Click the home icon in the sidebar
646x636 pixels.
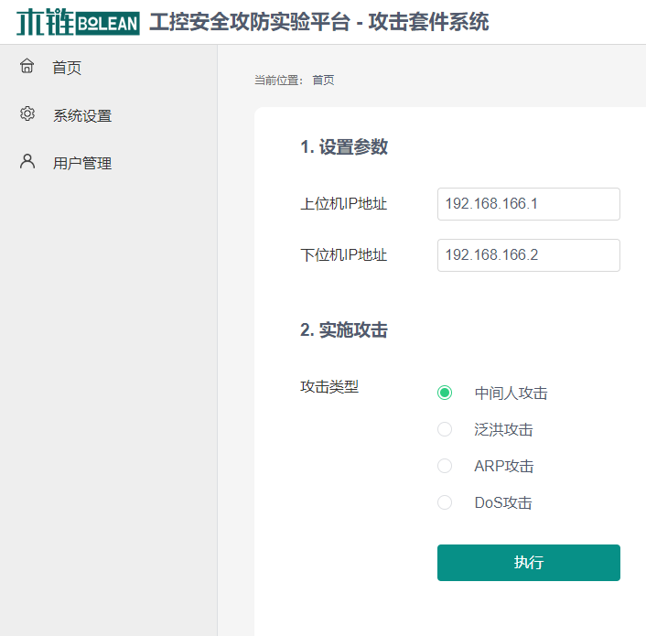pyautogui.click(x=27, y=66)
